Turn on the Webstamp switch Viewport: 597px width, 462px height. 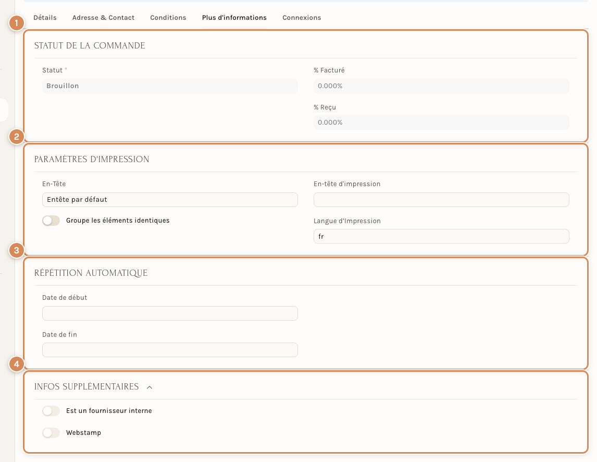pos(51,433)
